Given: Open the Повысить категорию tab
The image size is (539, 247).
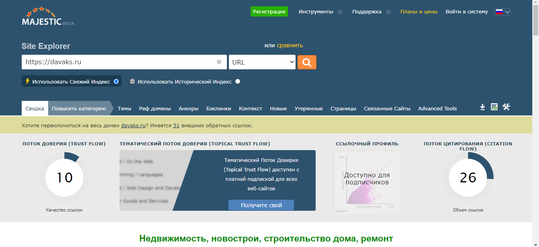Looking at the screenshot, I should pos(79,108).
